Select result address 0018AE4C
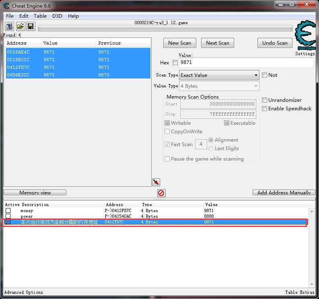 coord(18,52)
